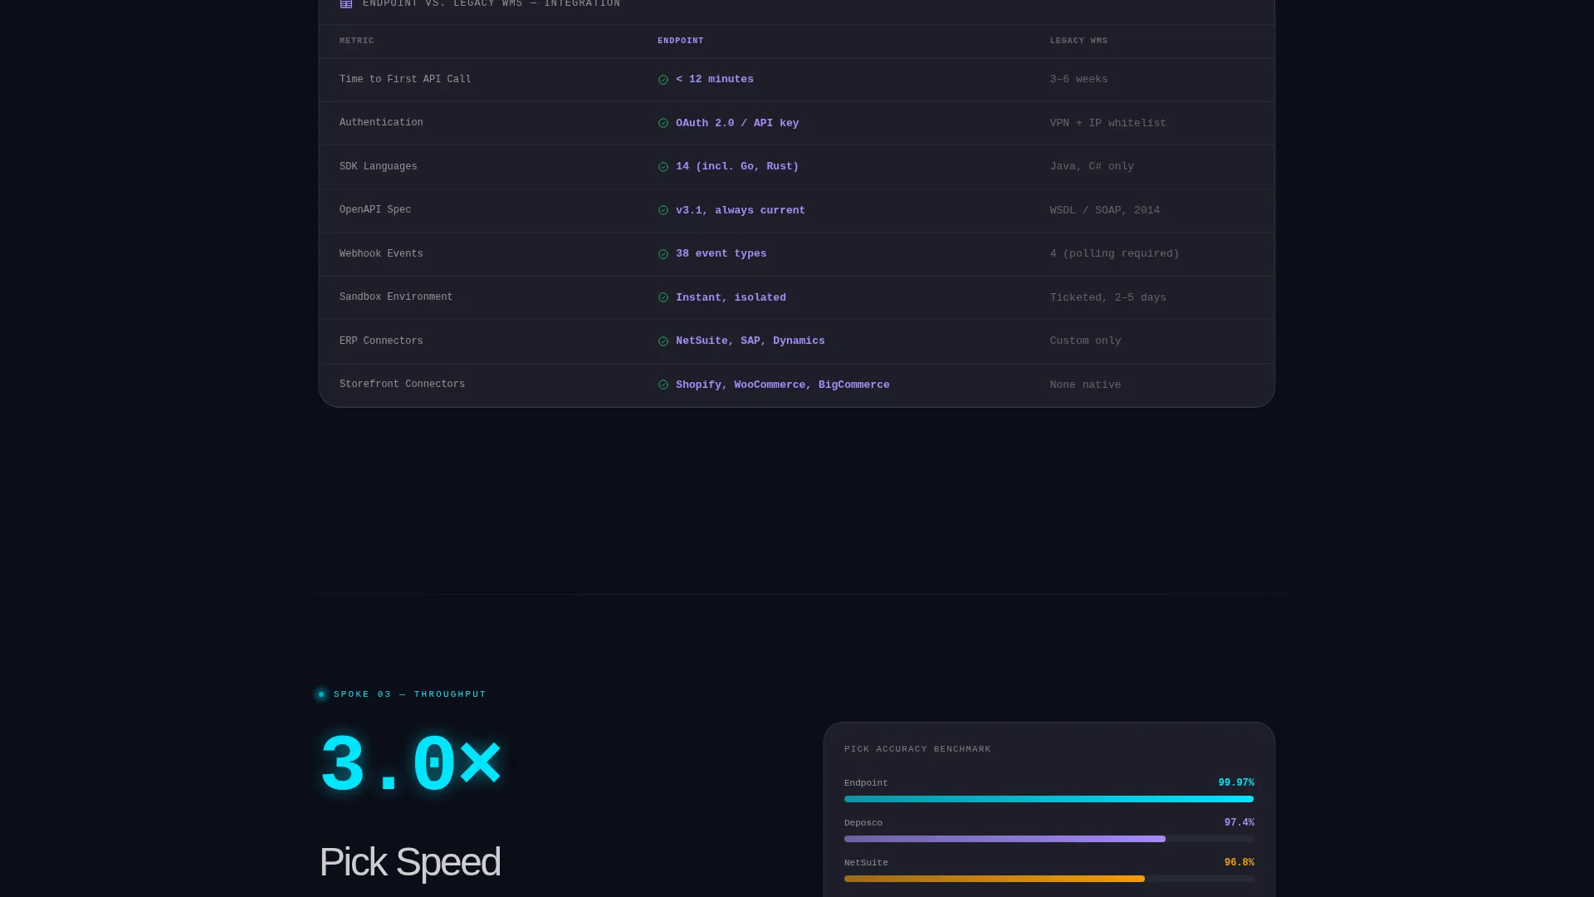1594x897 pixels.
Task: Click the 'OAuth 2.0 / API key' value
Action: pyautogui.click(x=737, y=123)
